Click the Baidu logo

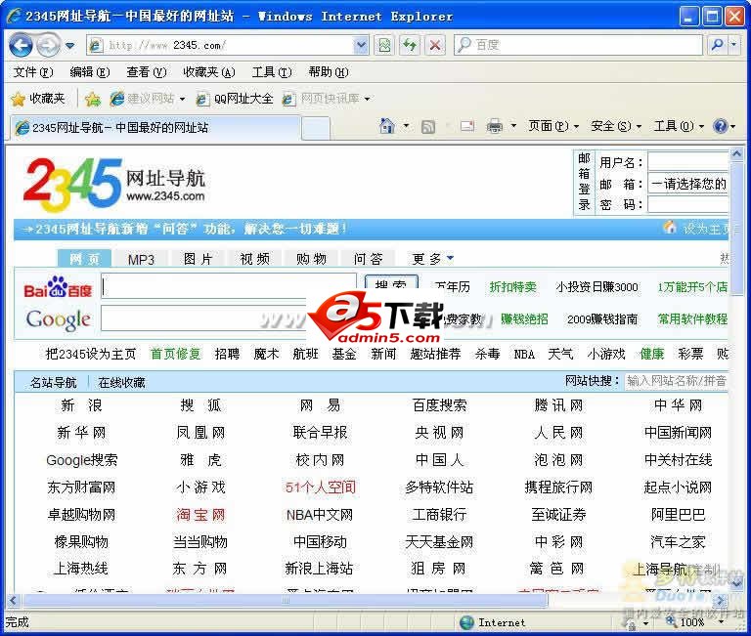coord(58,287)
